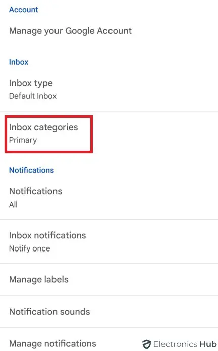The height and width of the screenshot is (351, 218).
Task: Open the Notifications setting row title
Action: pyautogui.click(x=35, y=191)
